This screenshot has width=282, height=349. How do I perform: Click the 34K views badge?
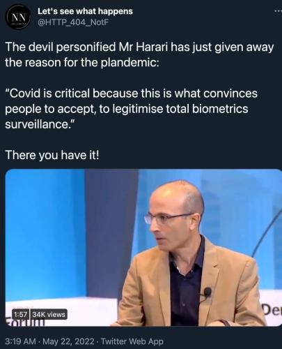49,315
